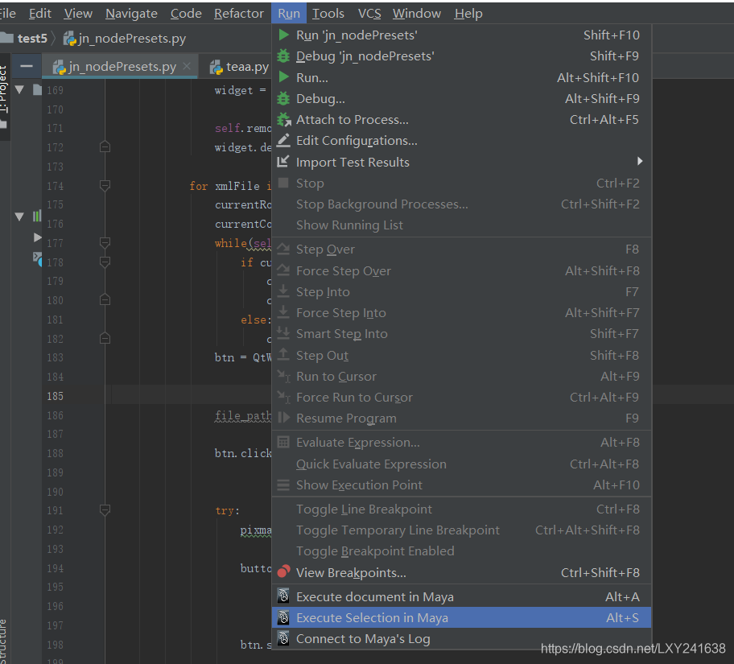Choose Execute document in Maya
The width and height of the screenshot is (734, 664).
coord(461,596)
